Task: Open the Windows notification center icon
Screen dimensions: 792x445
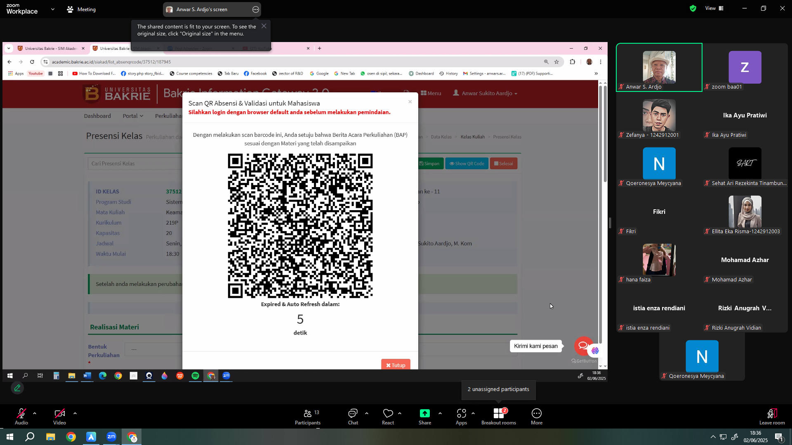Action: point(779,437)
